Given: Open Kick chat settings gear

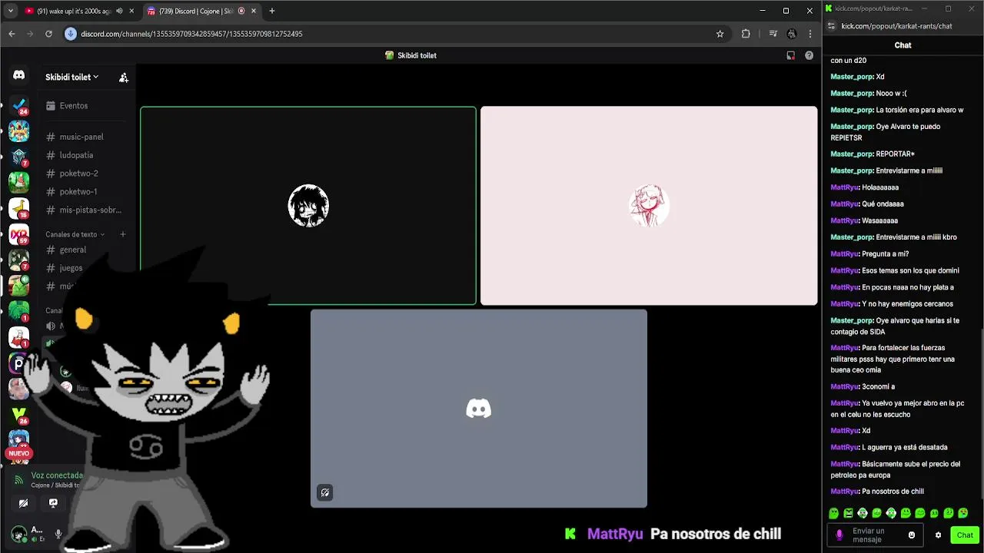Looking at the screenshot, I should coord(938,535).
